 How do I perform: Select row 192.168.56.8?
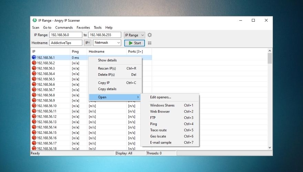click(x=46, y=95)
